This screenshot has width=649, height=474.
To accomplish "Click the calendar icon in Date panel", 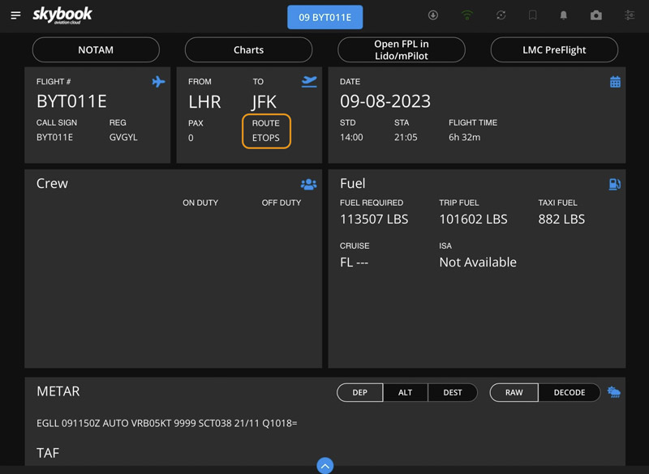I will point(615,82).
